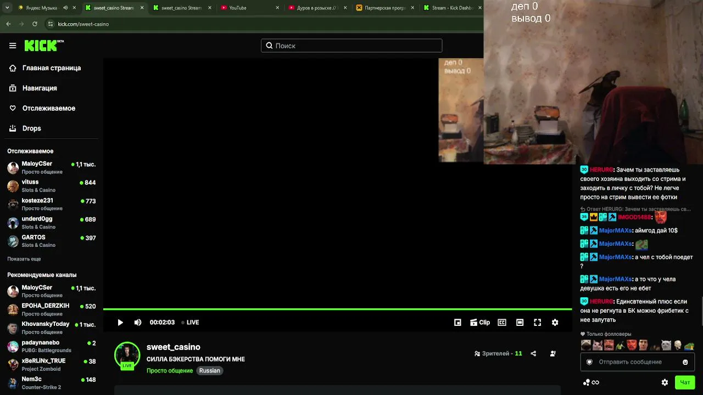703x395 pixels.
Task: Open the emoji picker in chat
Action: click(x=685, y=362)
